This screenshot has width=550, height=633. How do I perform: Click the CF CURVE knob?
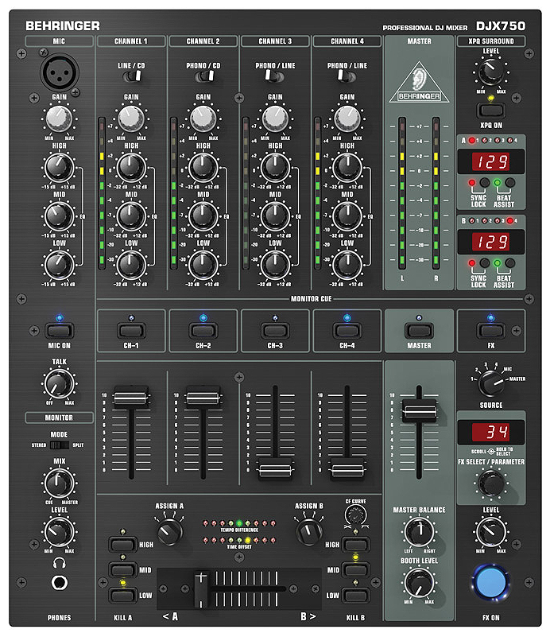point(355,515)
